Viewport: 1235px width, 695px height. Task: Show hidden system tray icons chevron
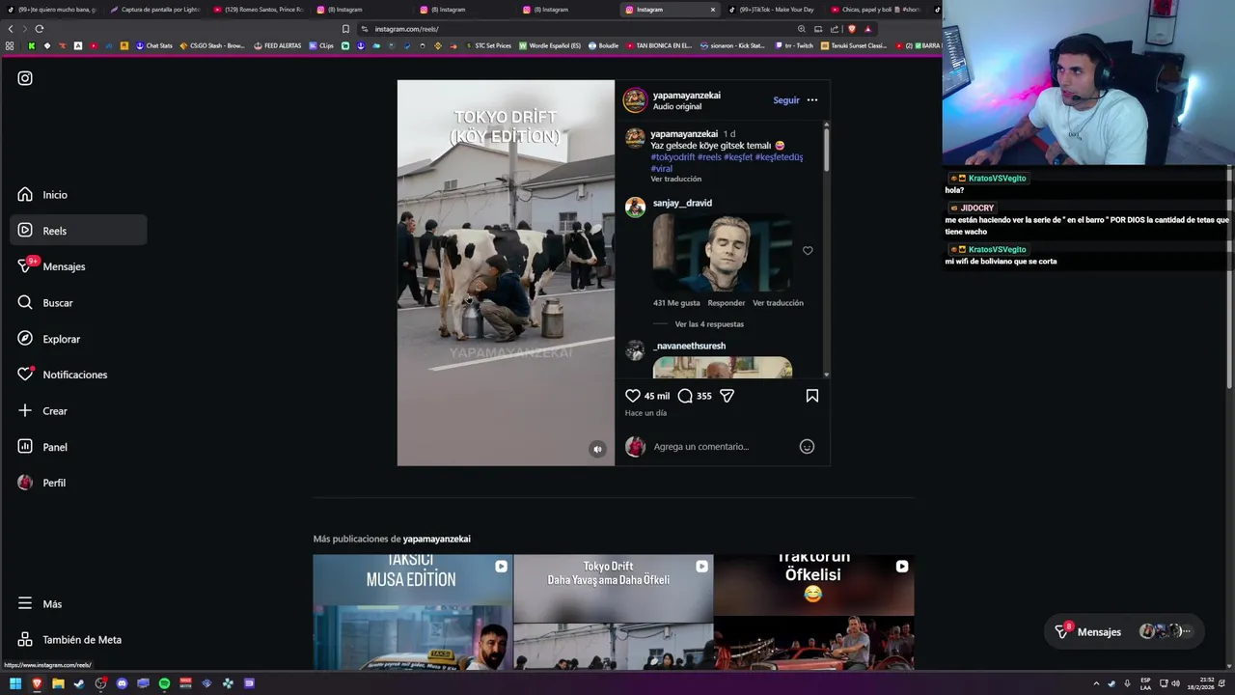click(x=1096, y=683)
